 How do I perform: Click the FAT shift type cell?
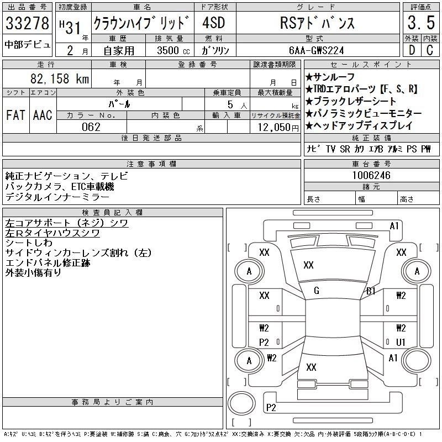(15, 115)
